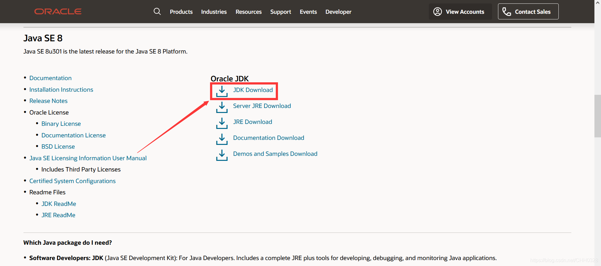Screen dimensions: 601x266
Task: Open the JDK Download link
Action: pos(253,90)
